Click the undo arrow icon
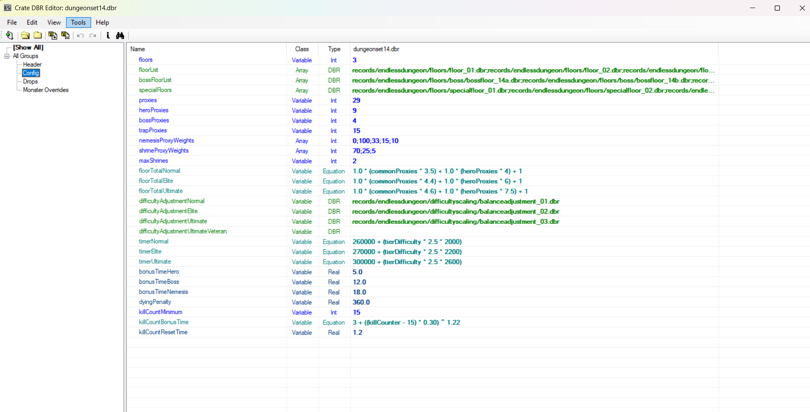Viewport: 810px width, 412px height. 80,35
